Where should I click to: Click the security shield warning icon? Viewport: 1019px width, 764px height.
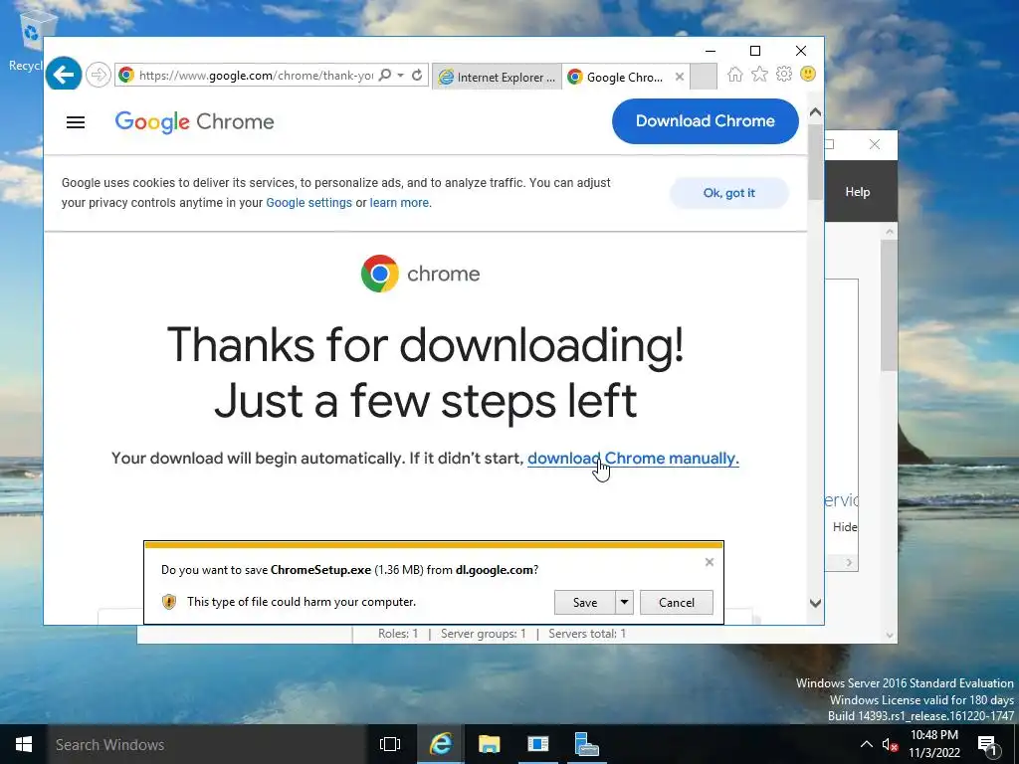click(x=169, y=602)
